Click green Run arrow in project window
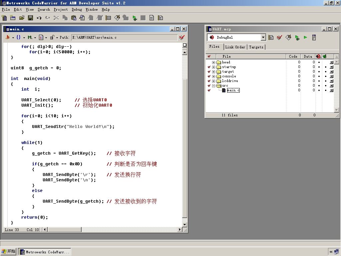The width and height of the screenshot is (341, 256). 305,37
